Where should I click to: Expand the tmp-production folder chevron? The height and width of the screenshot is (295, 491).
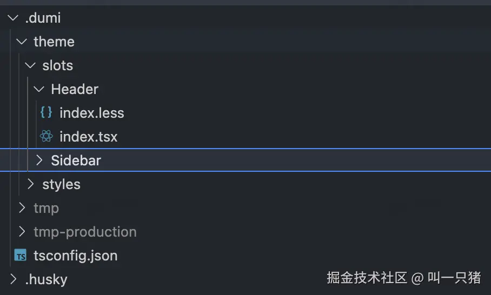point(22,232)
